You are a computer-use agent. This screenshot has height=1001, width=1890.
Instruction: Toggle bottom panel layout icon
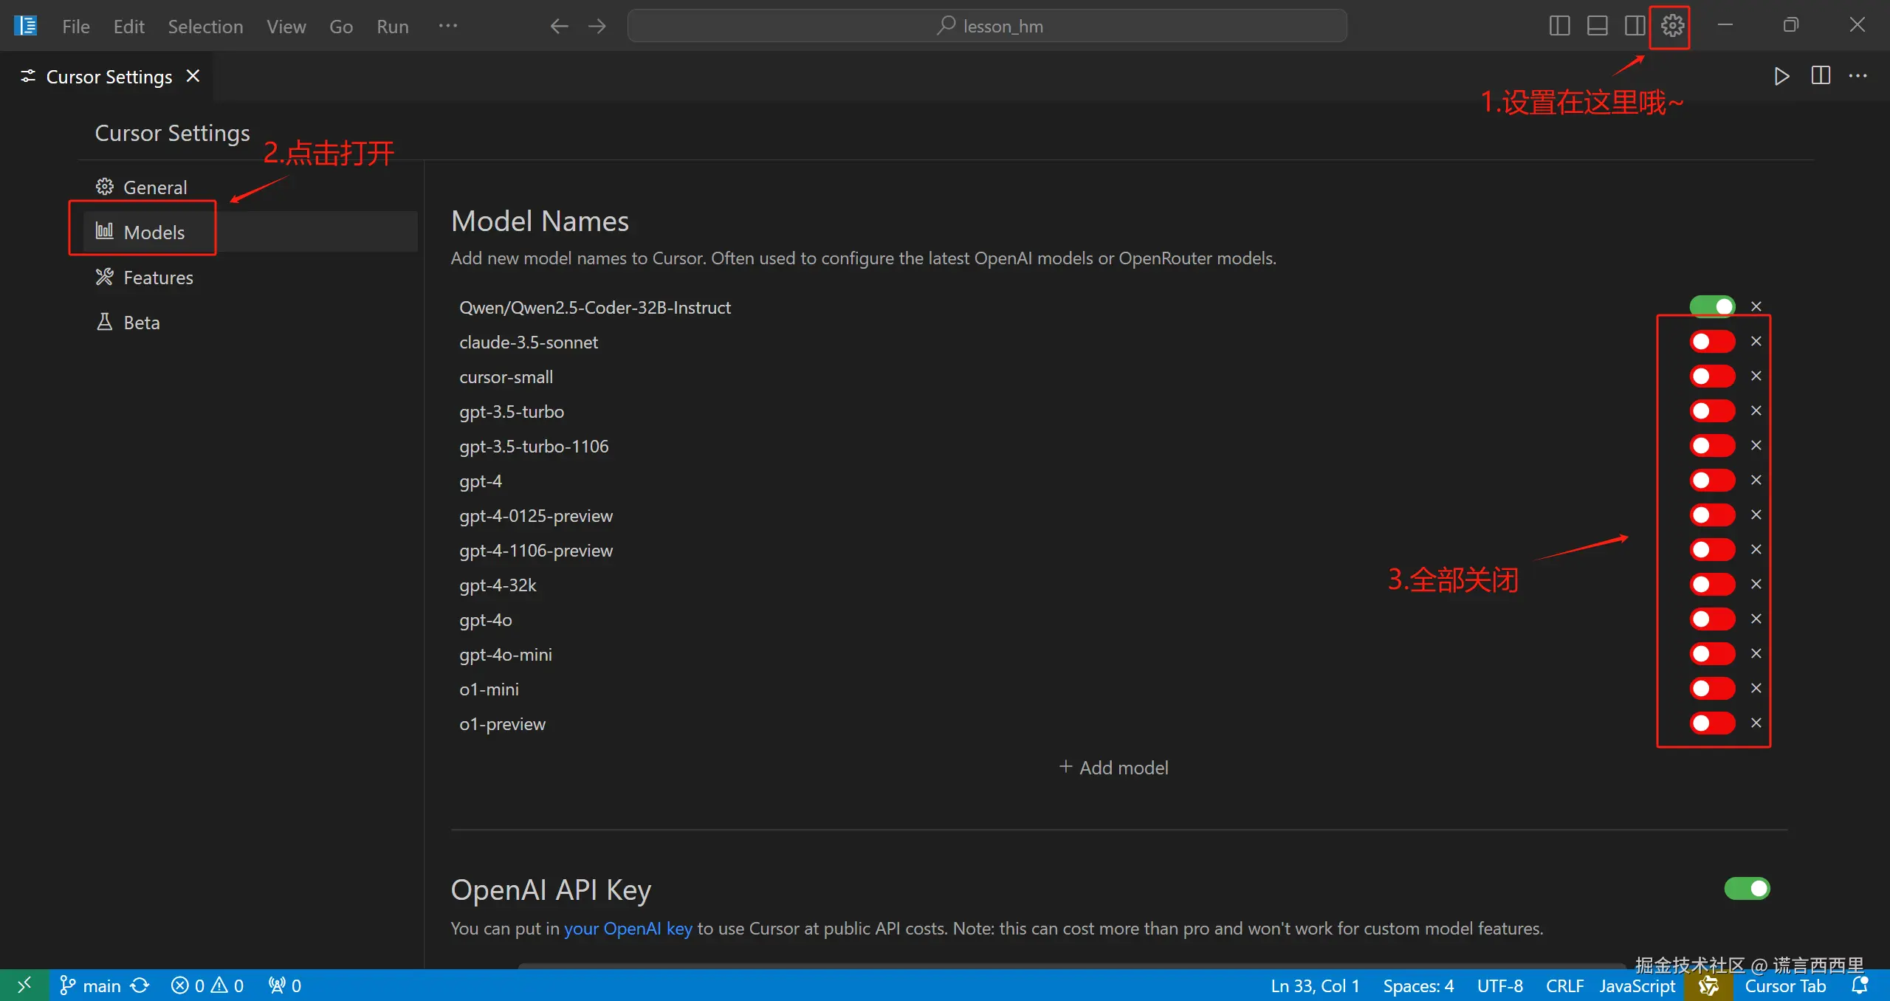[x=1597, y=26]
